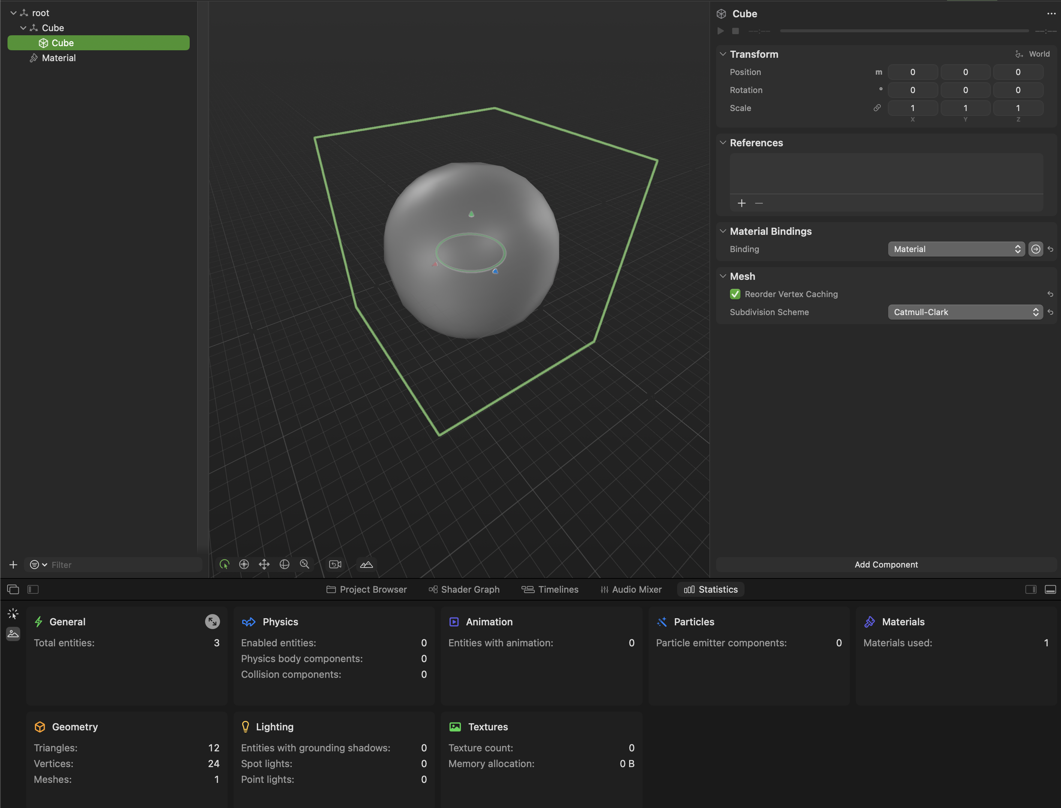Uncheck Reorder Vertex Caching checkbox
This screenshot has height=808, width=1061.
tap(735, 294)
